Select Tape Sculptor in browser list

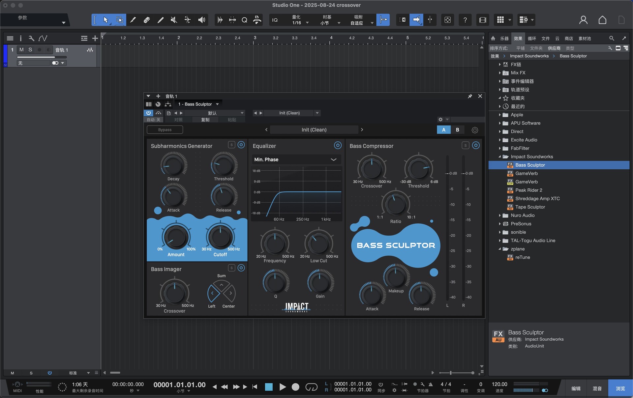click(x=530, y=207)
